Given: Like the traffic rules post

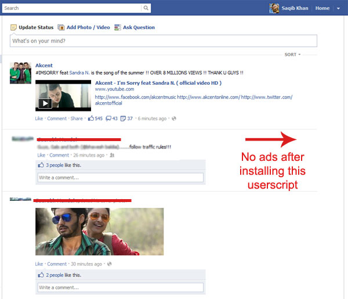Looking at the screenshot, I should pos(41,155).
